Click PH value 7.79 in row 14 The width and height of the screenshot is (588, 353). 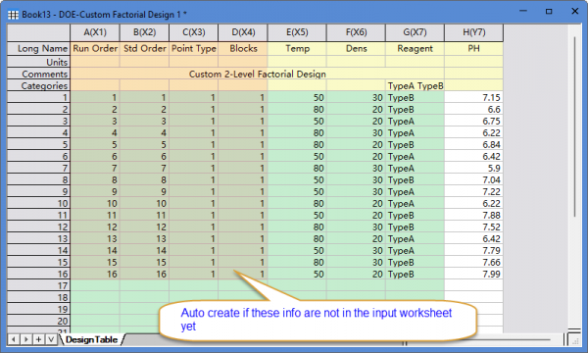473,250
